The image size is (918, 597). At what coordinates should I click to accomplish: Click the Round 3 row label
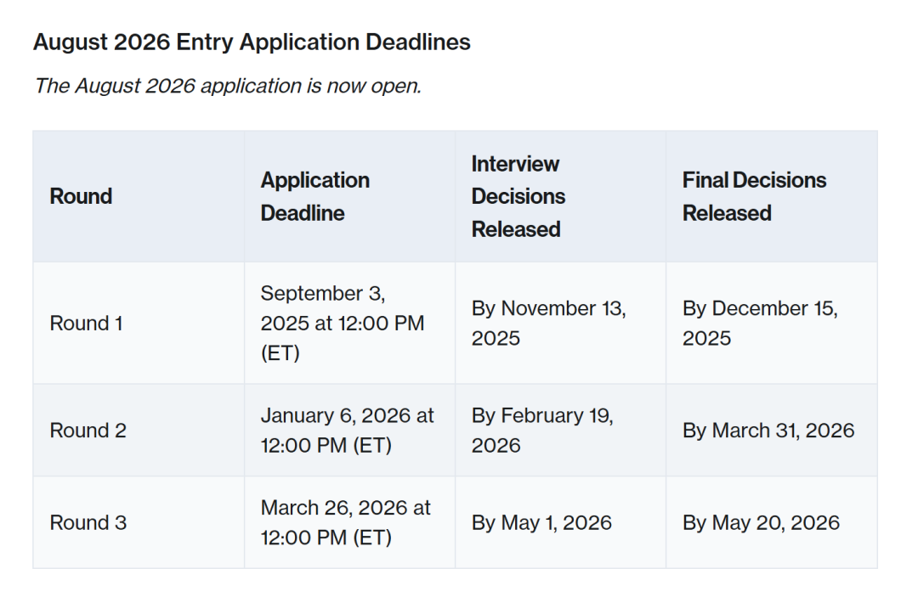[88, 522]
